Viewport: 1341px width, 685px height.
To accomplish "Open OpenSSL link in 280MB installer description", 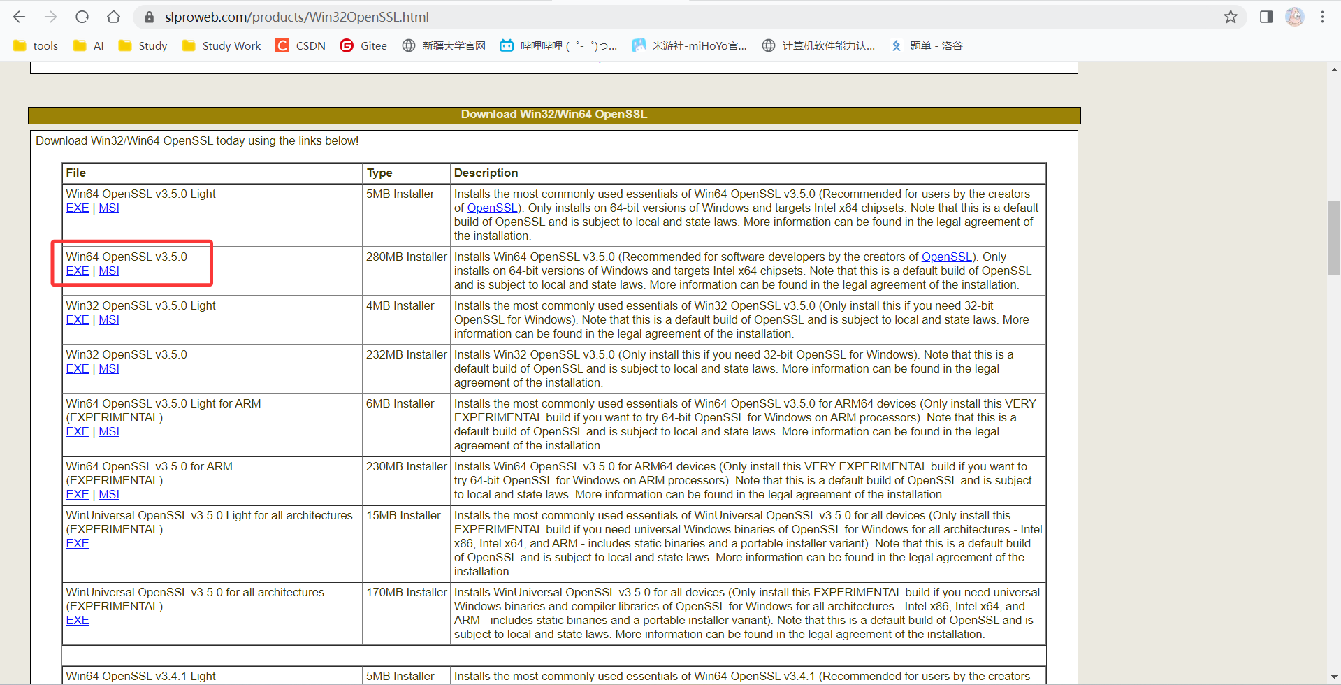I will pos(947,257).
